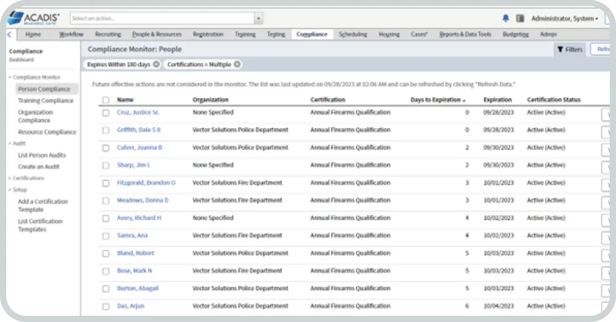Collapse the left navigation with the chevron
This screenshot has height=322, width=616.
(9, 35)
